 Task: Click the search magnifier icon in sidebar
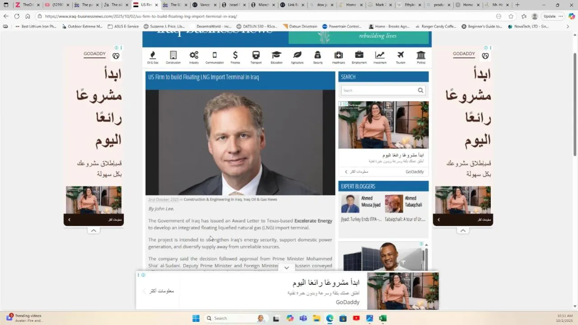420,90
